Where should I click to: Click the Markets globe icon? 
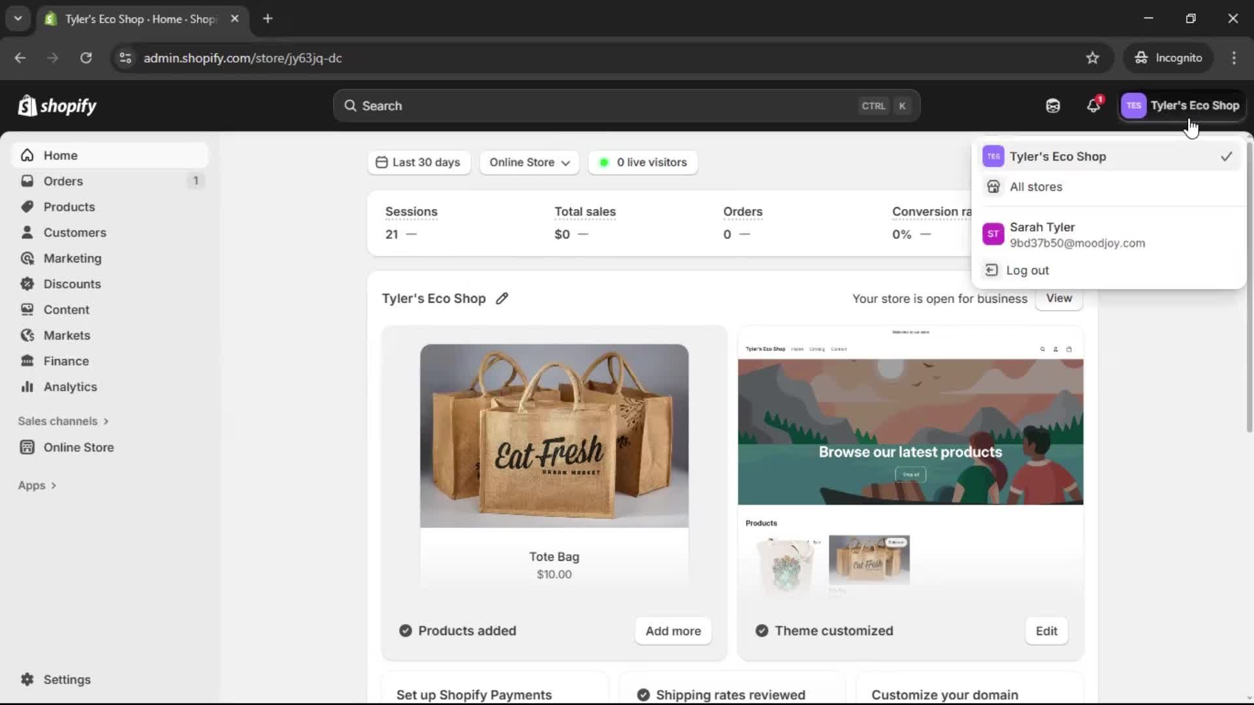(27, 335)
